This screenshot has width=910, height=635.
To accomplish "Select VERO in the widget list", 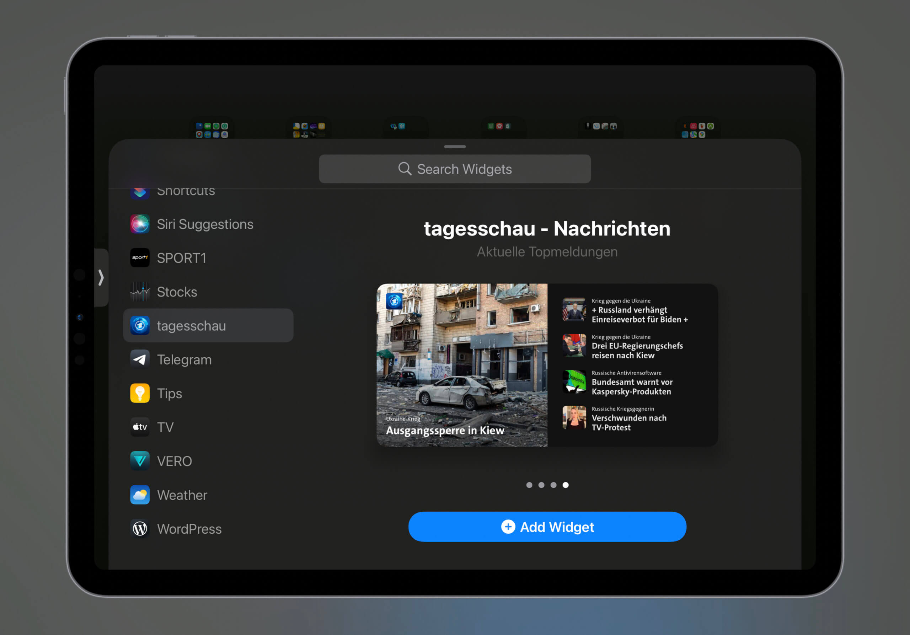I will (208, 461).
